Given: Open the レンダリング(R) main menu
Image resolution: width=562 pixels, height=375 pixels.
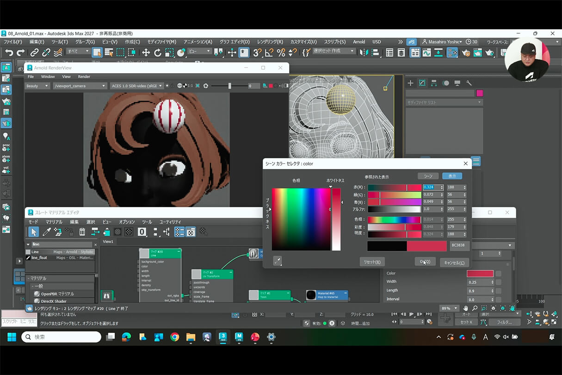Looking at the screenshot, I should tap(270, 42).
